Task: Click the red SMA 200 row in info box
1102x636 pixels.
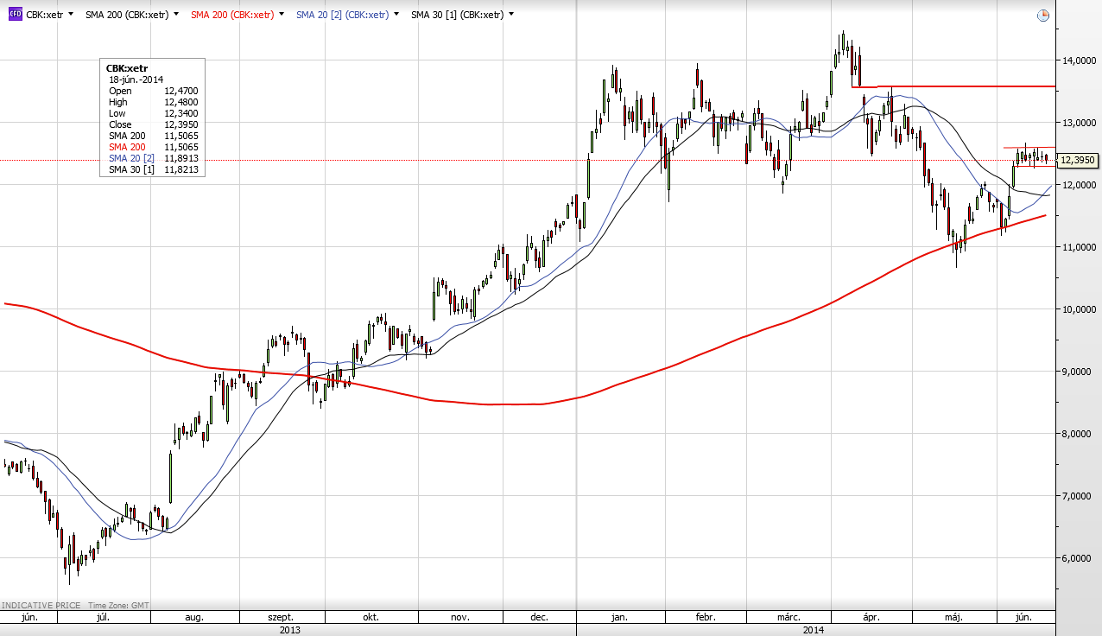Action: click(154, 147)
